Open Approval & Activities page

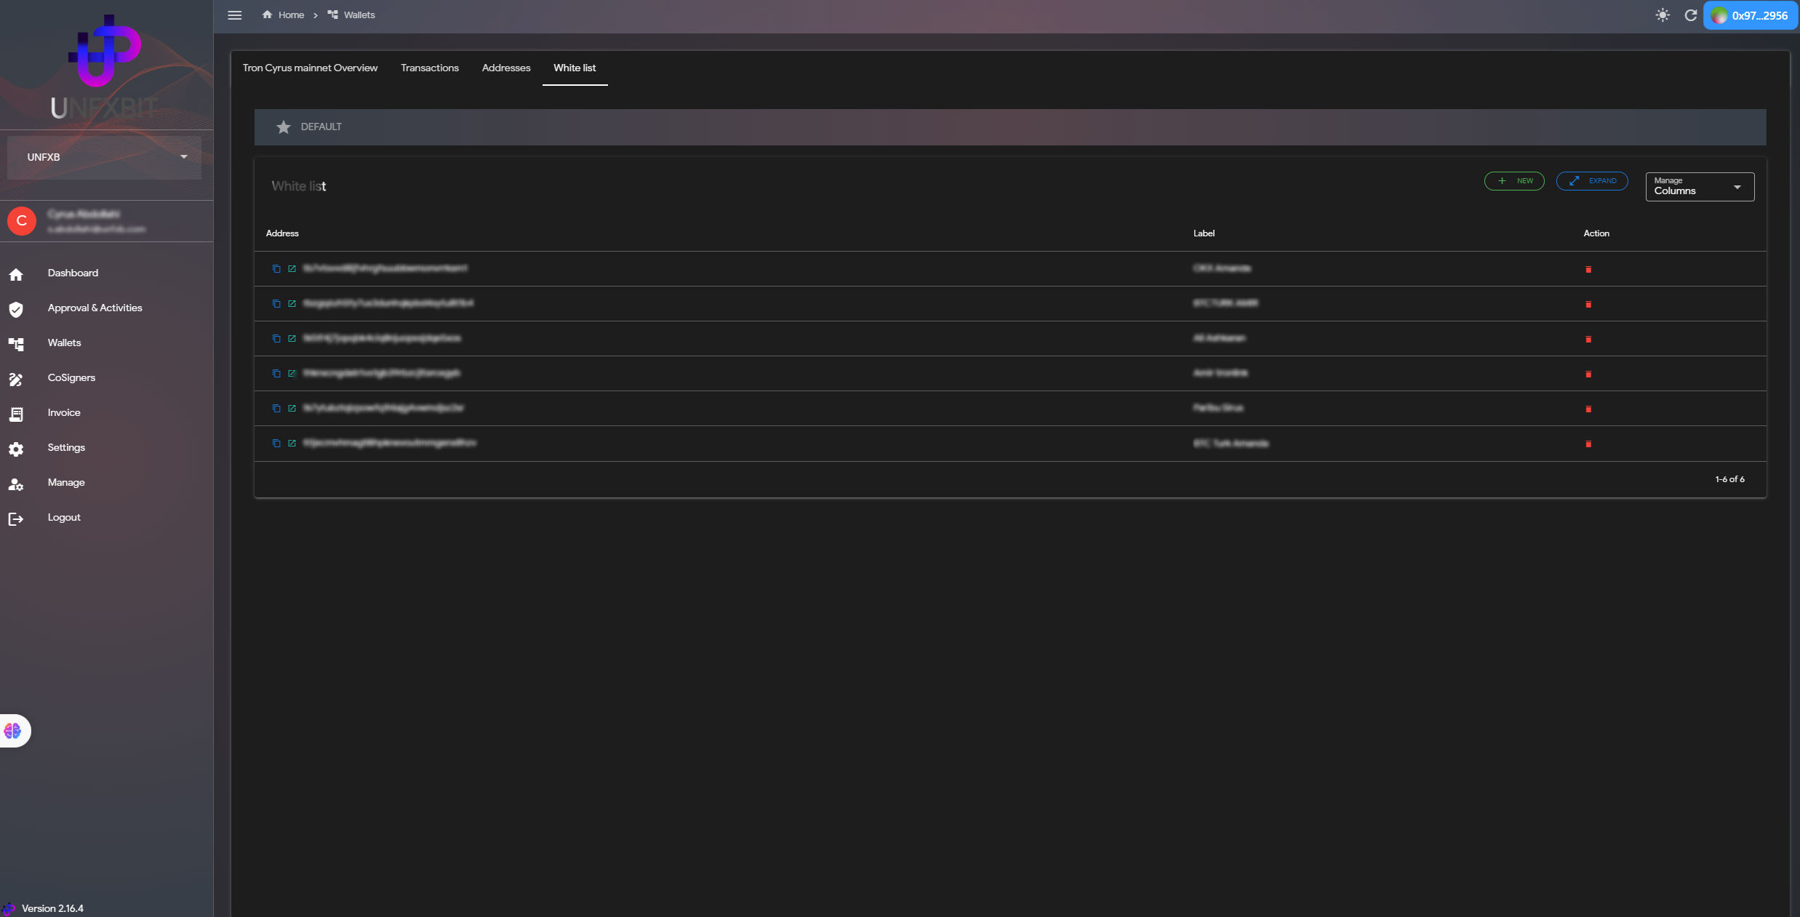95,308
